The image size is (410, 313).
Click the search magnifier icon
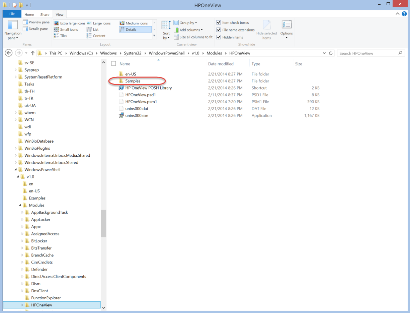400,53
